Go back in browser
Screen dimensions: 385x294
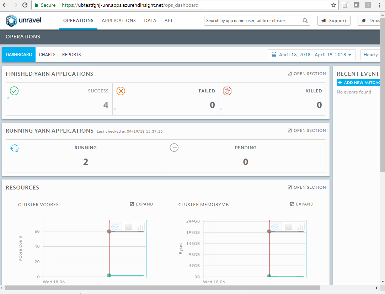[5, 5]
